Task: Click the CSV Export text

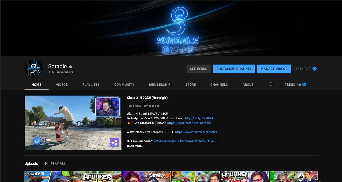Action: [302, 69]
